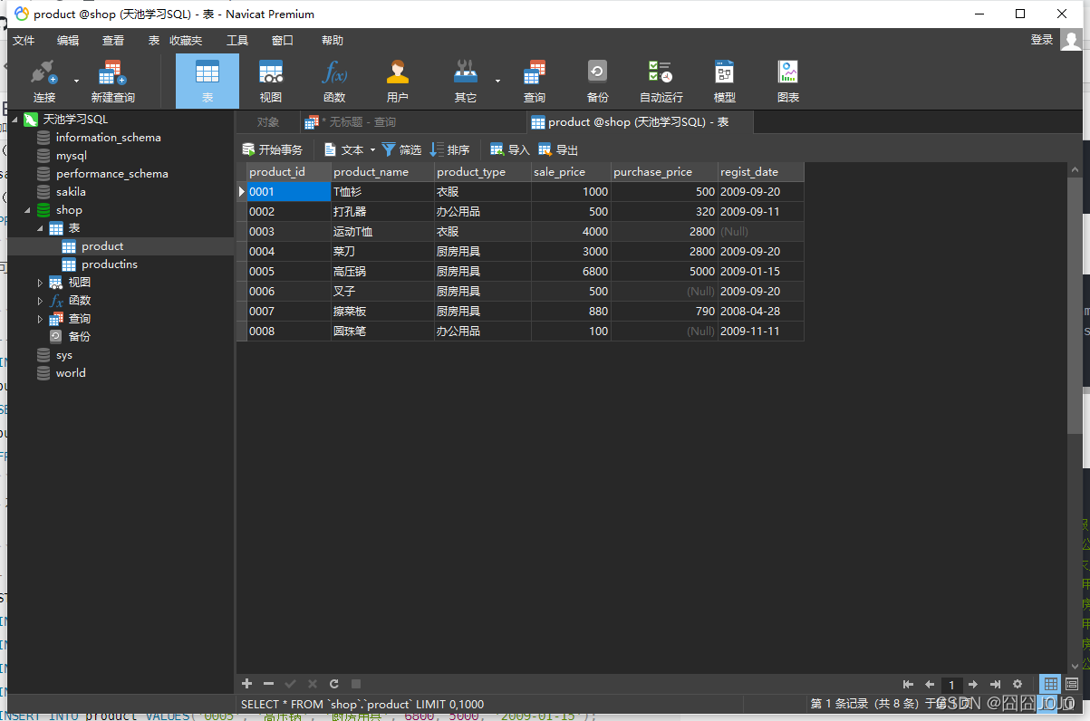Select the sale_price cell 6800
Viewport: 1090px width, 721px height.
click(571, 272)
